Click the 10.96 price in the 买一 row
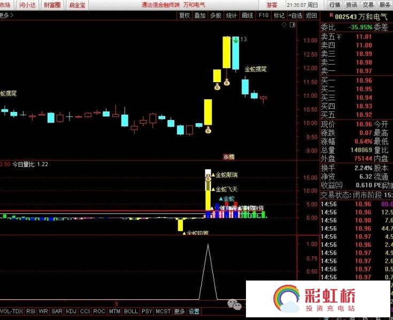This screenshot has height=320, width=393. (x=364, y=80)
